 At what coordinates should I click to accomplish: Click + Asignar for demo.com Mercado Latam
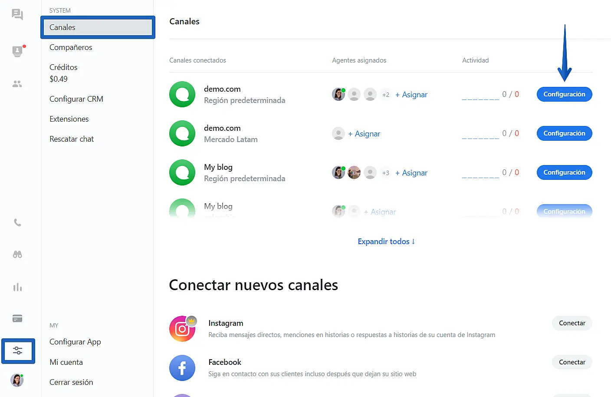(364, 134)
